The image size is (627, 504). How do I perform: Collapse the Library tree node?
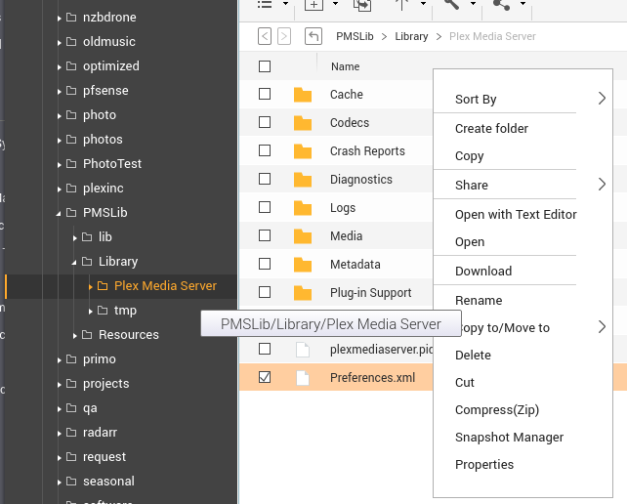(74, 263)
